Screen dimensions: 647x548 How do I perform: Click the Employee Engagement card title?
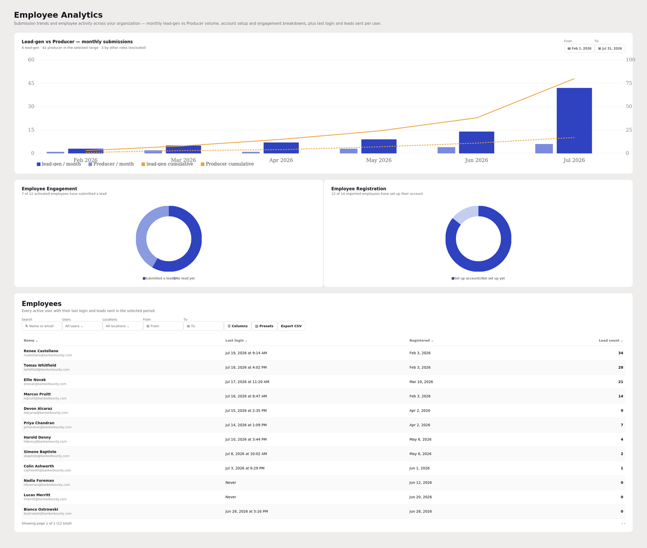(x=49, y=189)
